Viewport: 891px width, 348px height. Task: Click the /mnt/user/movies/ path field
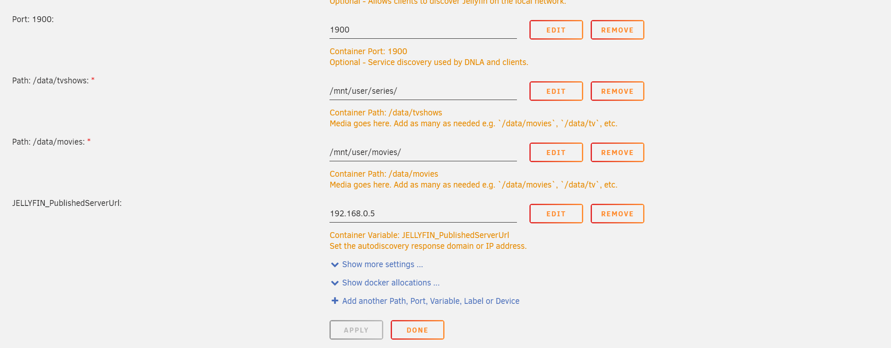pyautogui.click(x=423, y=153)
